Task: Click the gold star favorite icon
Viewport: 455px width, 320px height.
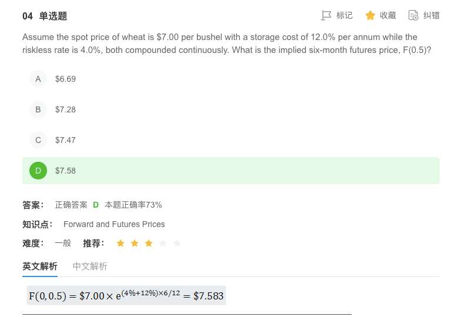Action: (x=370, y=15)
